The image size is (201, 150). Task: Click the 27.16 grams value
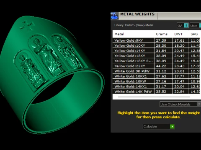(x=161, y=81)
